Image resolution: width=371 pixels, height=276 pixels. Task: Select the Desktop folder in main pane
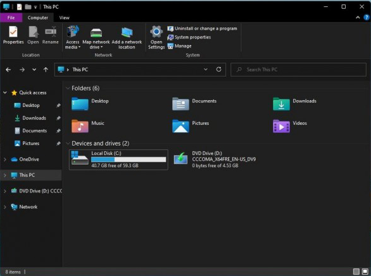click(x=90, y=104)
